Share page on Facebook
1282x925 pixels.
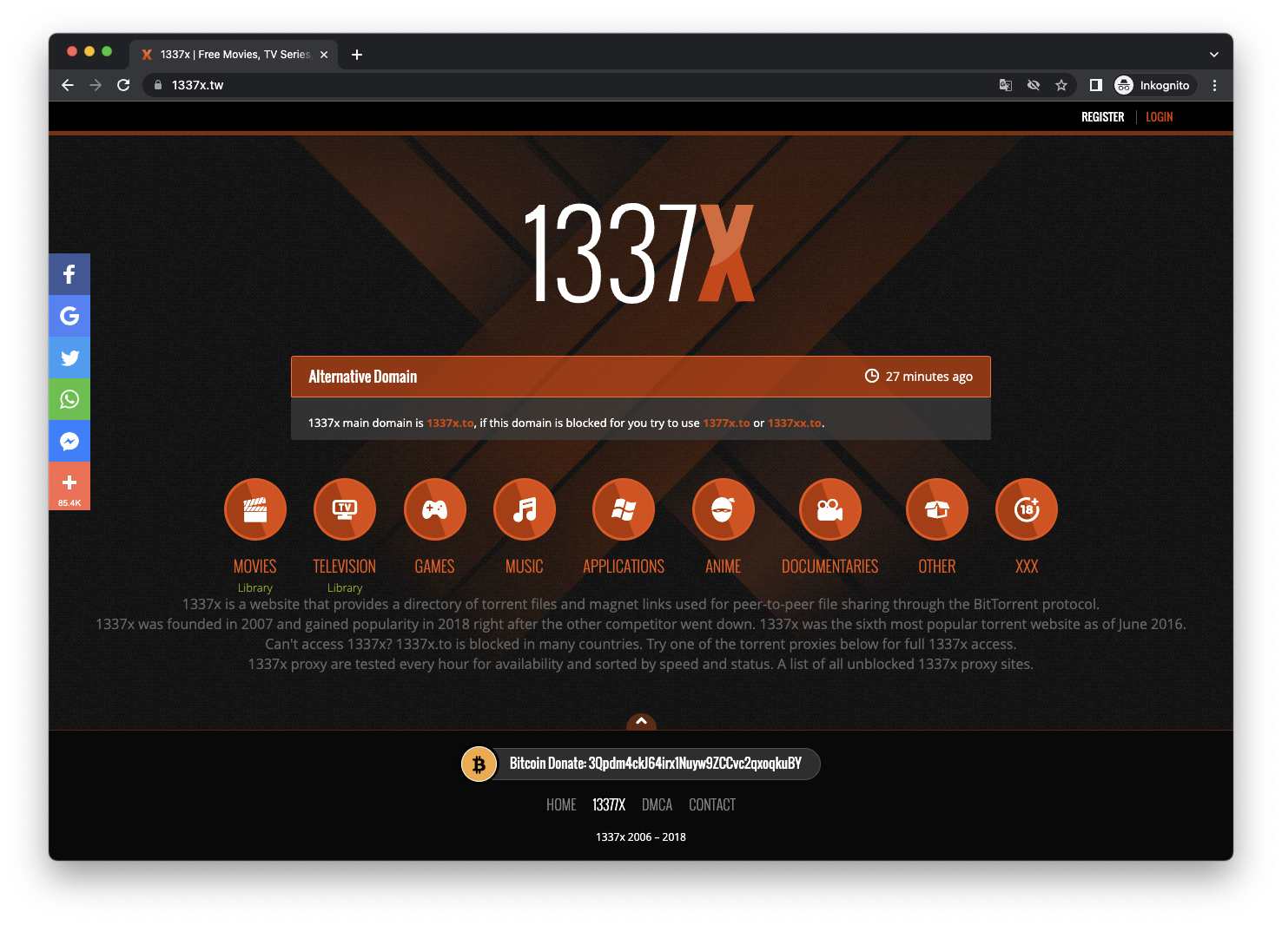pyautogui.click(x=69, y=274)
